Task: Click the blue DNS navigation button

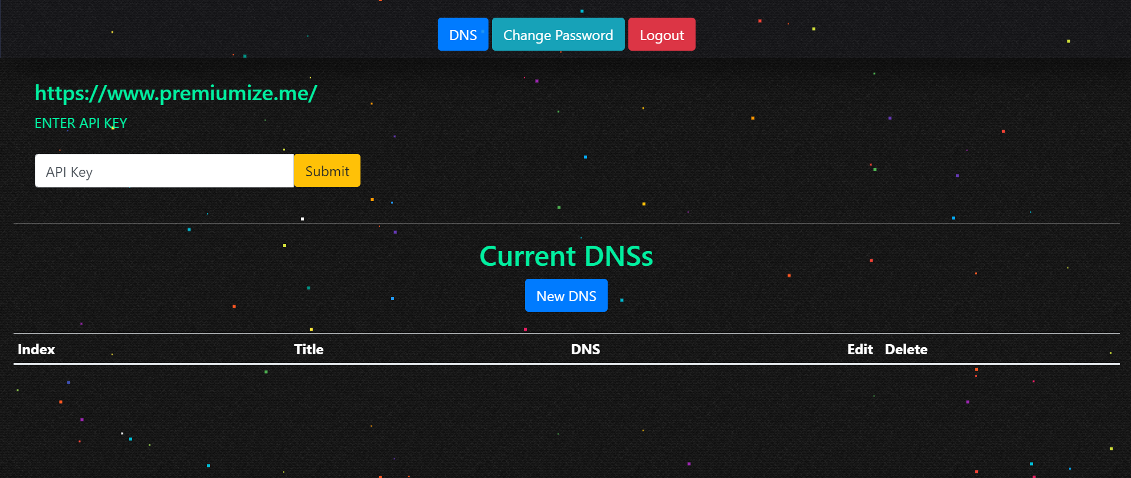Action: (x=463, y=35)
